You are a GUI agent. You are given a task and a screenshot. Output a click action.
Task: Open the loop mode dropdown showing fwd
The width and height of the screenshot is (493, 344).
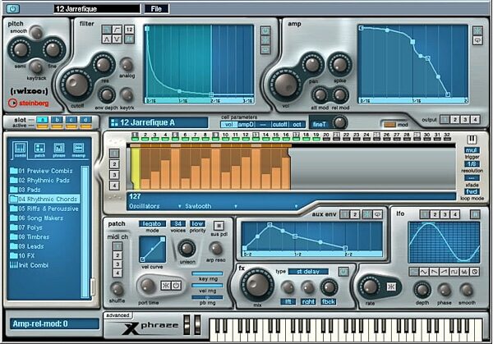(x=472, y=191)
